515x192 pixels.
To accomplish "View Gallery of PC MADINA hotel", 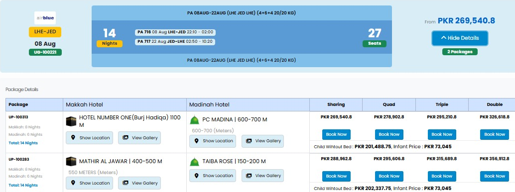I will point(263,141).
